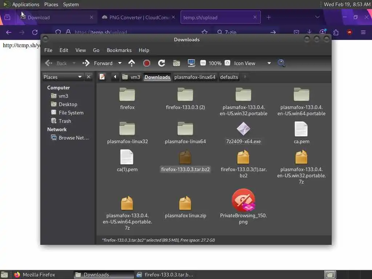The height and width of the screenshot is (279, 372).
Task: Select the plasmafox win32.portable folder
Action: click(x=243, y=102)
